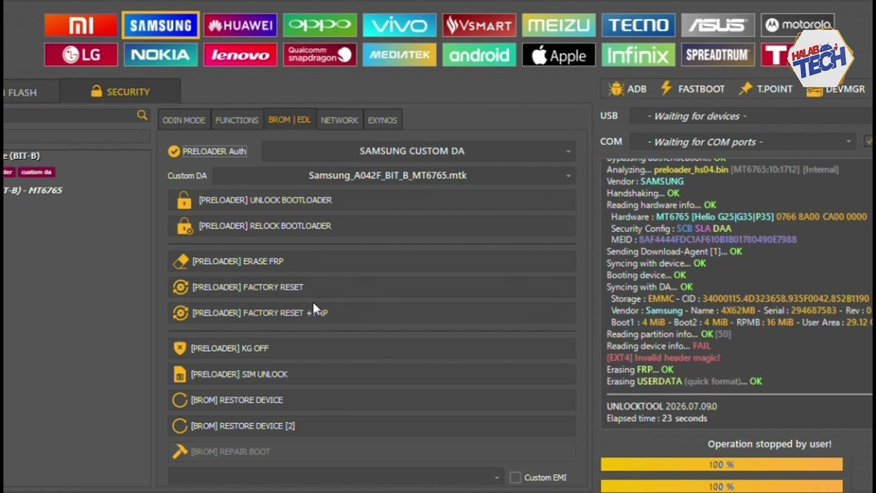Choose the Tecno brand logo
This screenshot has width=876, height=493.
(639, 26)
